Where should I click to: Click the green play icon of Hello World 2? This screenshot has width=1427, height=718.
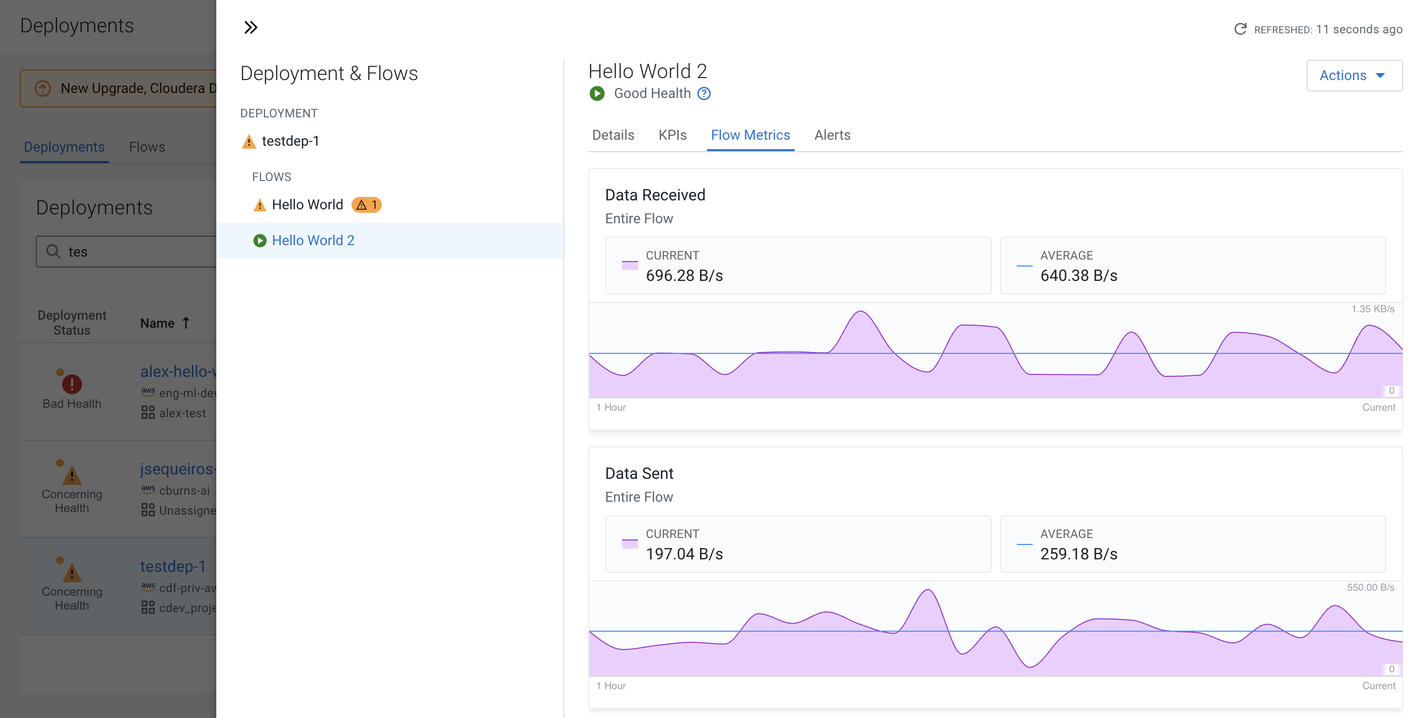(x=259, y=241)
